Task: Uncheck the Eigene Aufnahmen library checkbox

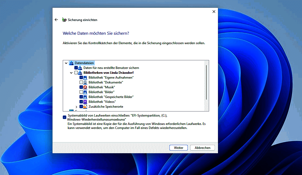Action: 81,78
